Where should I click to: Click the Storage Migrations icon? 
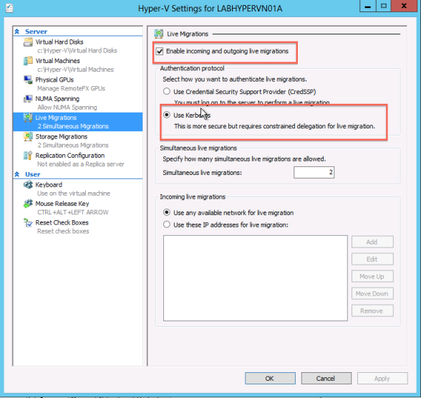[28, 136]
